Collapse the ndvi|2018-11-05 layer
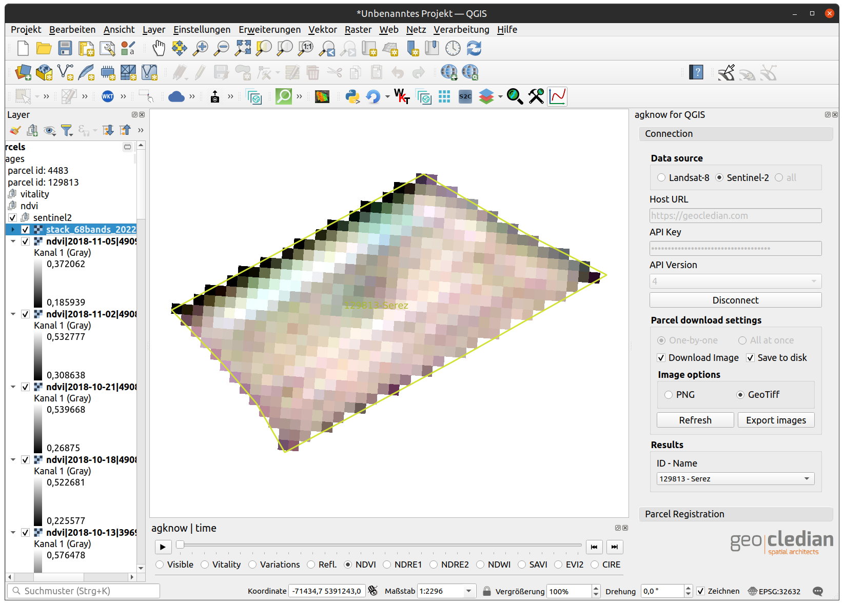Image resolution: width=844 pixels, height=605 pixels. (x=13, y=241)
